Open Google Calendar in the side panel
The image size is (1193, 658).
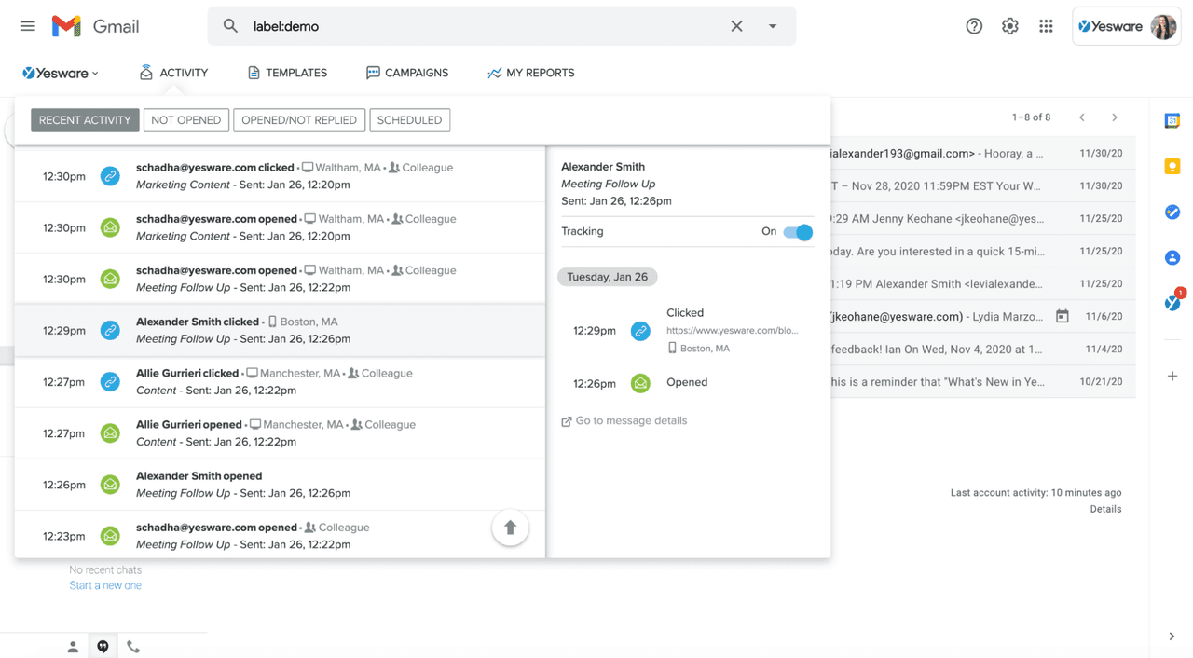coord(1172,119)
